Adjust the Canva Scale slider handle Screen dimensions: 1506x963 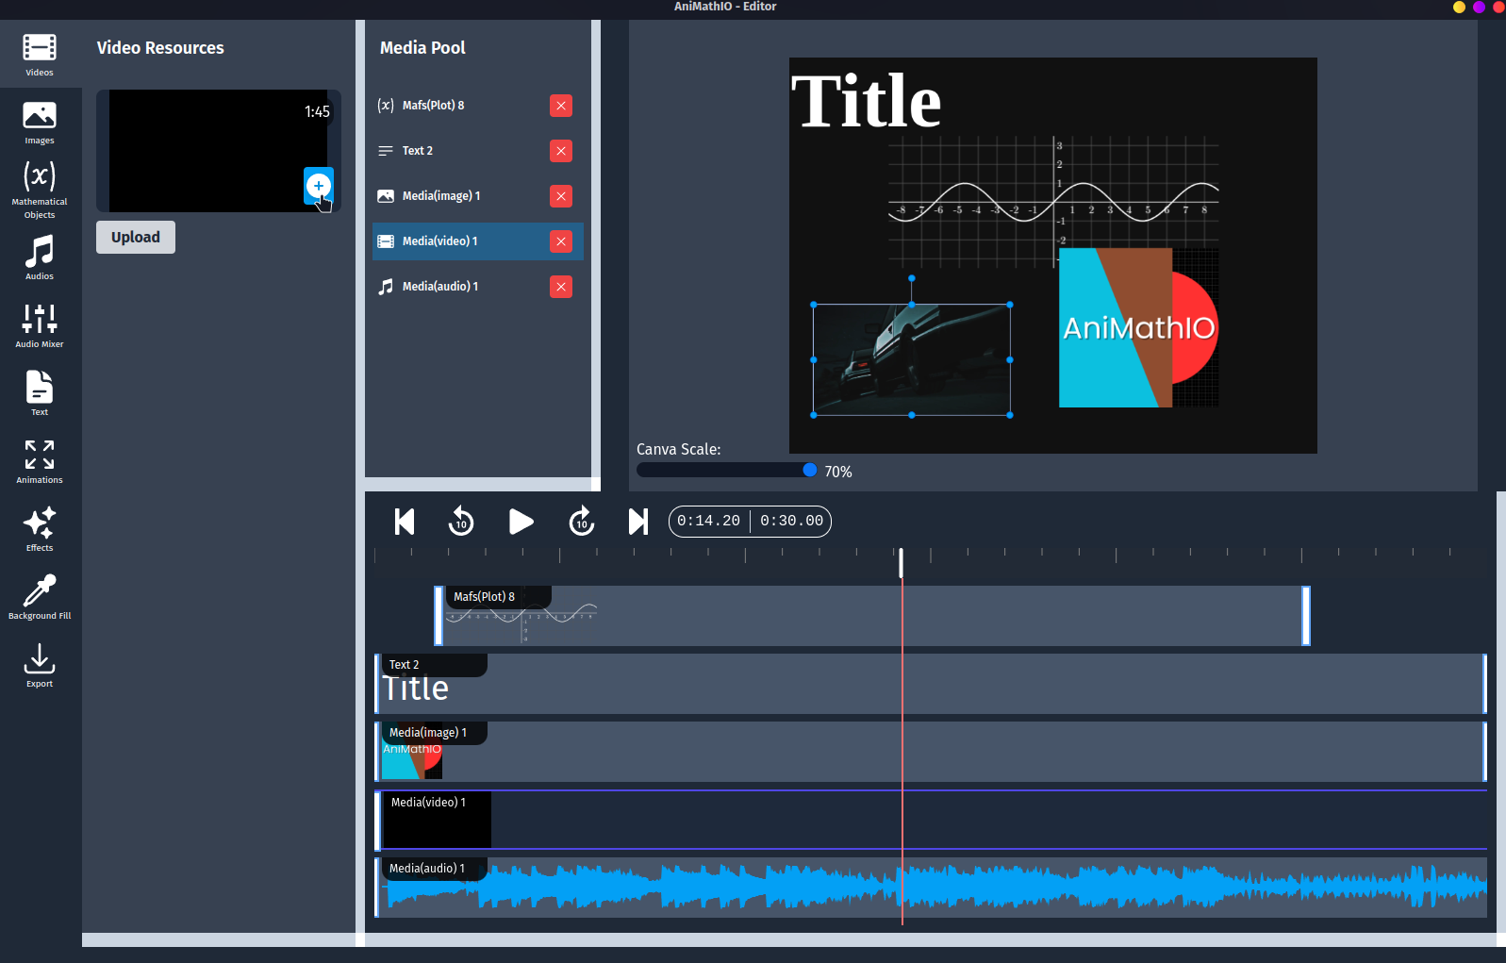point(810,470)
